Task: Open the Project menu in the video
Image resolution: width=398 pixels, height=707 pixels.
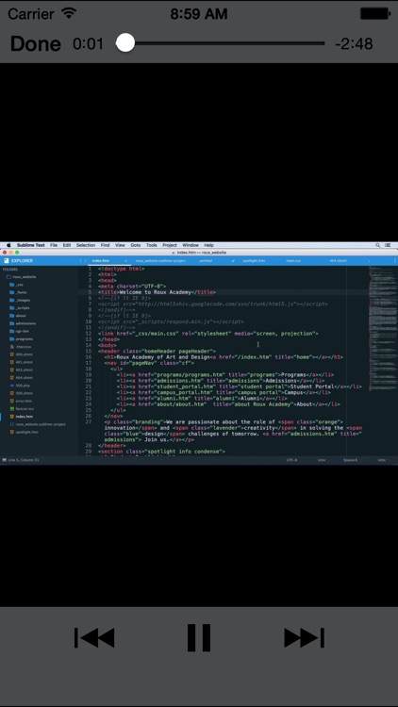Action: (170, 245)
